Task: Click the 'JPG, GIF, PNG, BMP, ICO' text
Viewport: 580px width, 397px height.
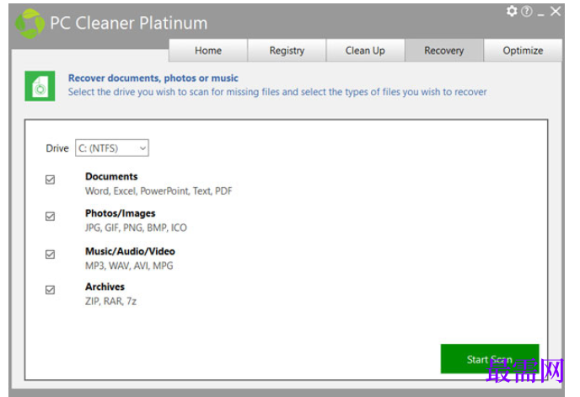Action: 136,228
